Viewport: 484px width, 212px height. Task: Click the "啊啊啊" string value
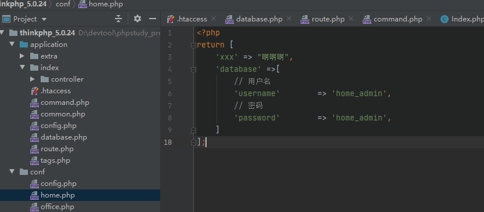273,57
